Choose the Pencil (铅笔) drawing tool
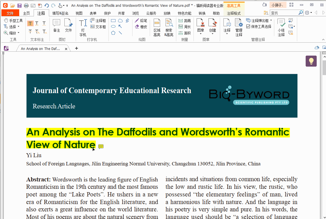The image size is (326, 219). click(x=141, y=21)
